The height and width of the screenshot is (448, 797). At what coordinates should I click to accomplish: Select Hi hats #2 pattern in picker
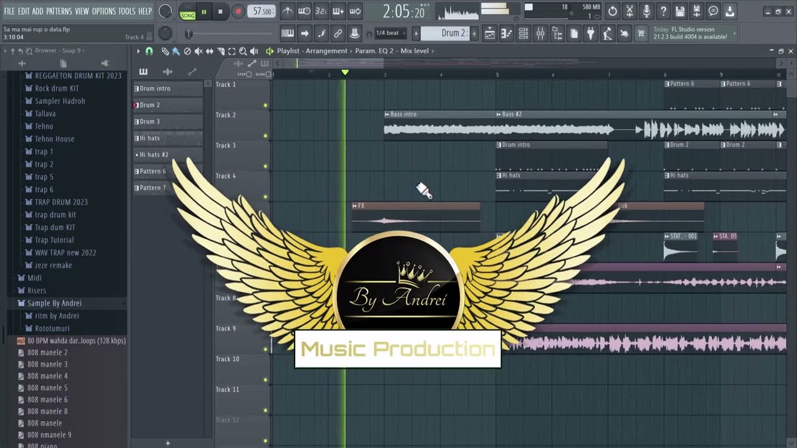pyautogui.click(x=168, y=154)
